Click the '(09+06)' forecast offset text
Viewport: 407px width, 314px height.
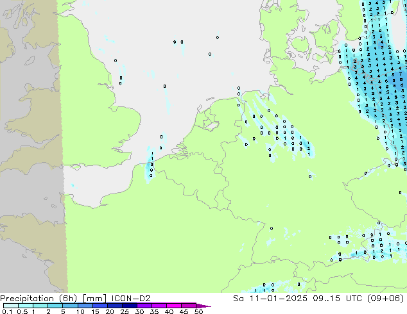click(x=386, y=299)
